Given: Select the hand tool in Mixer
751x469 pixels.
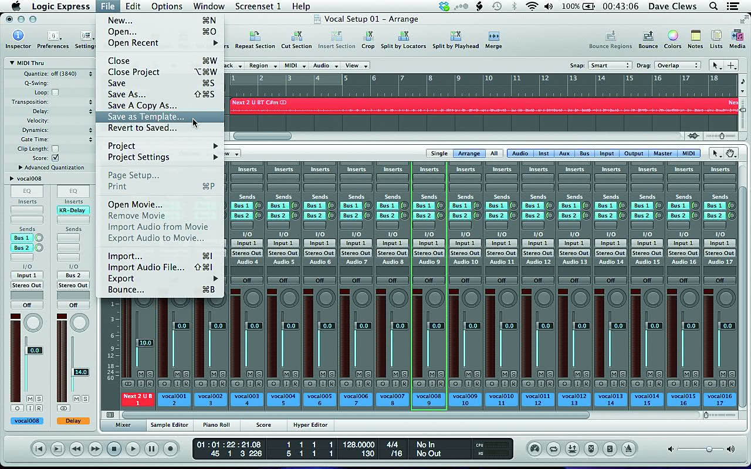Looking at the screenshot, I should [x=730, y=154].
